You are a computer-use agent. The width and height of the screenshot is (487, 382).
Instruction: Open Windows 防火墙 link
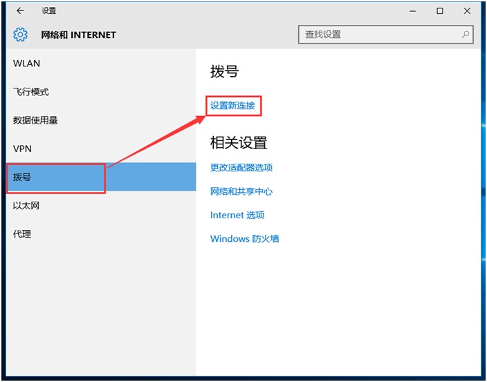(245, 239)
